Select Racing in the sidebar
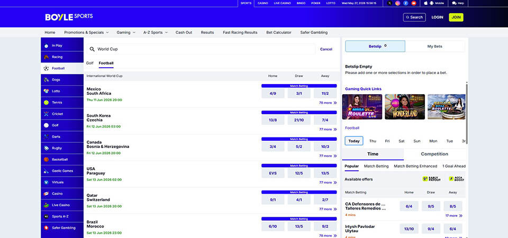 (x=62, y=57)
